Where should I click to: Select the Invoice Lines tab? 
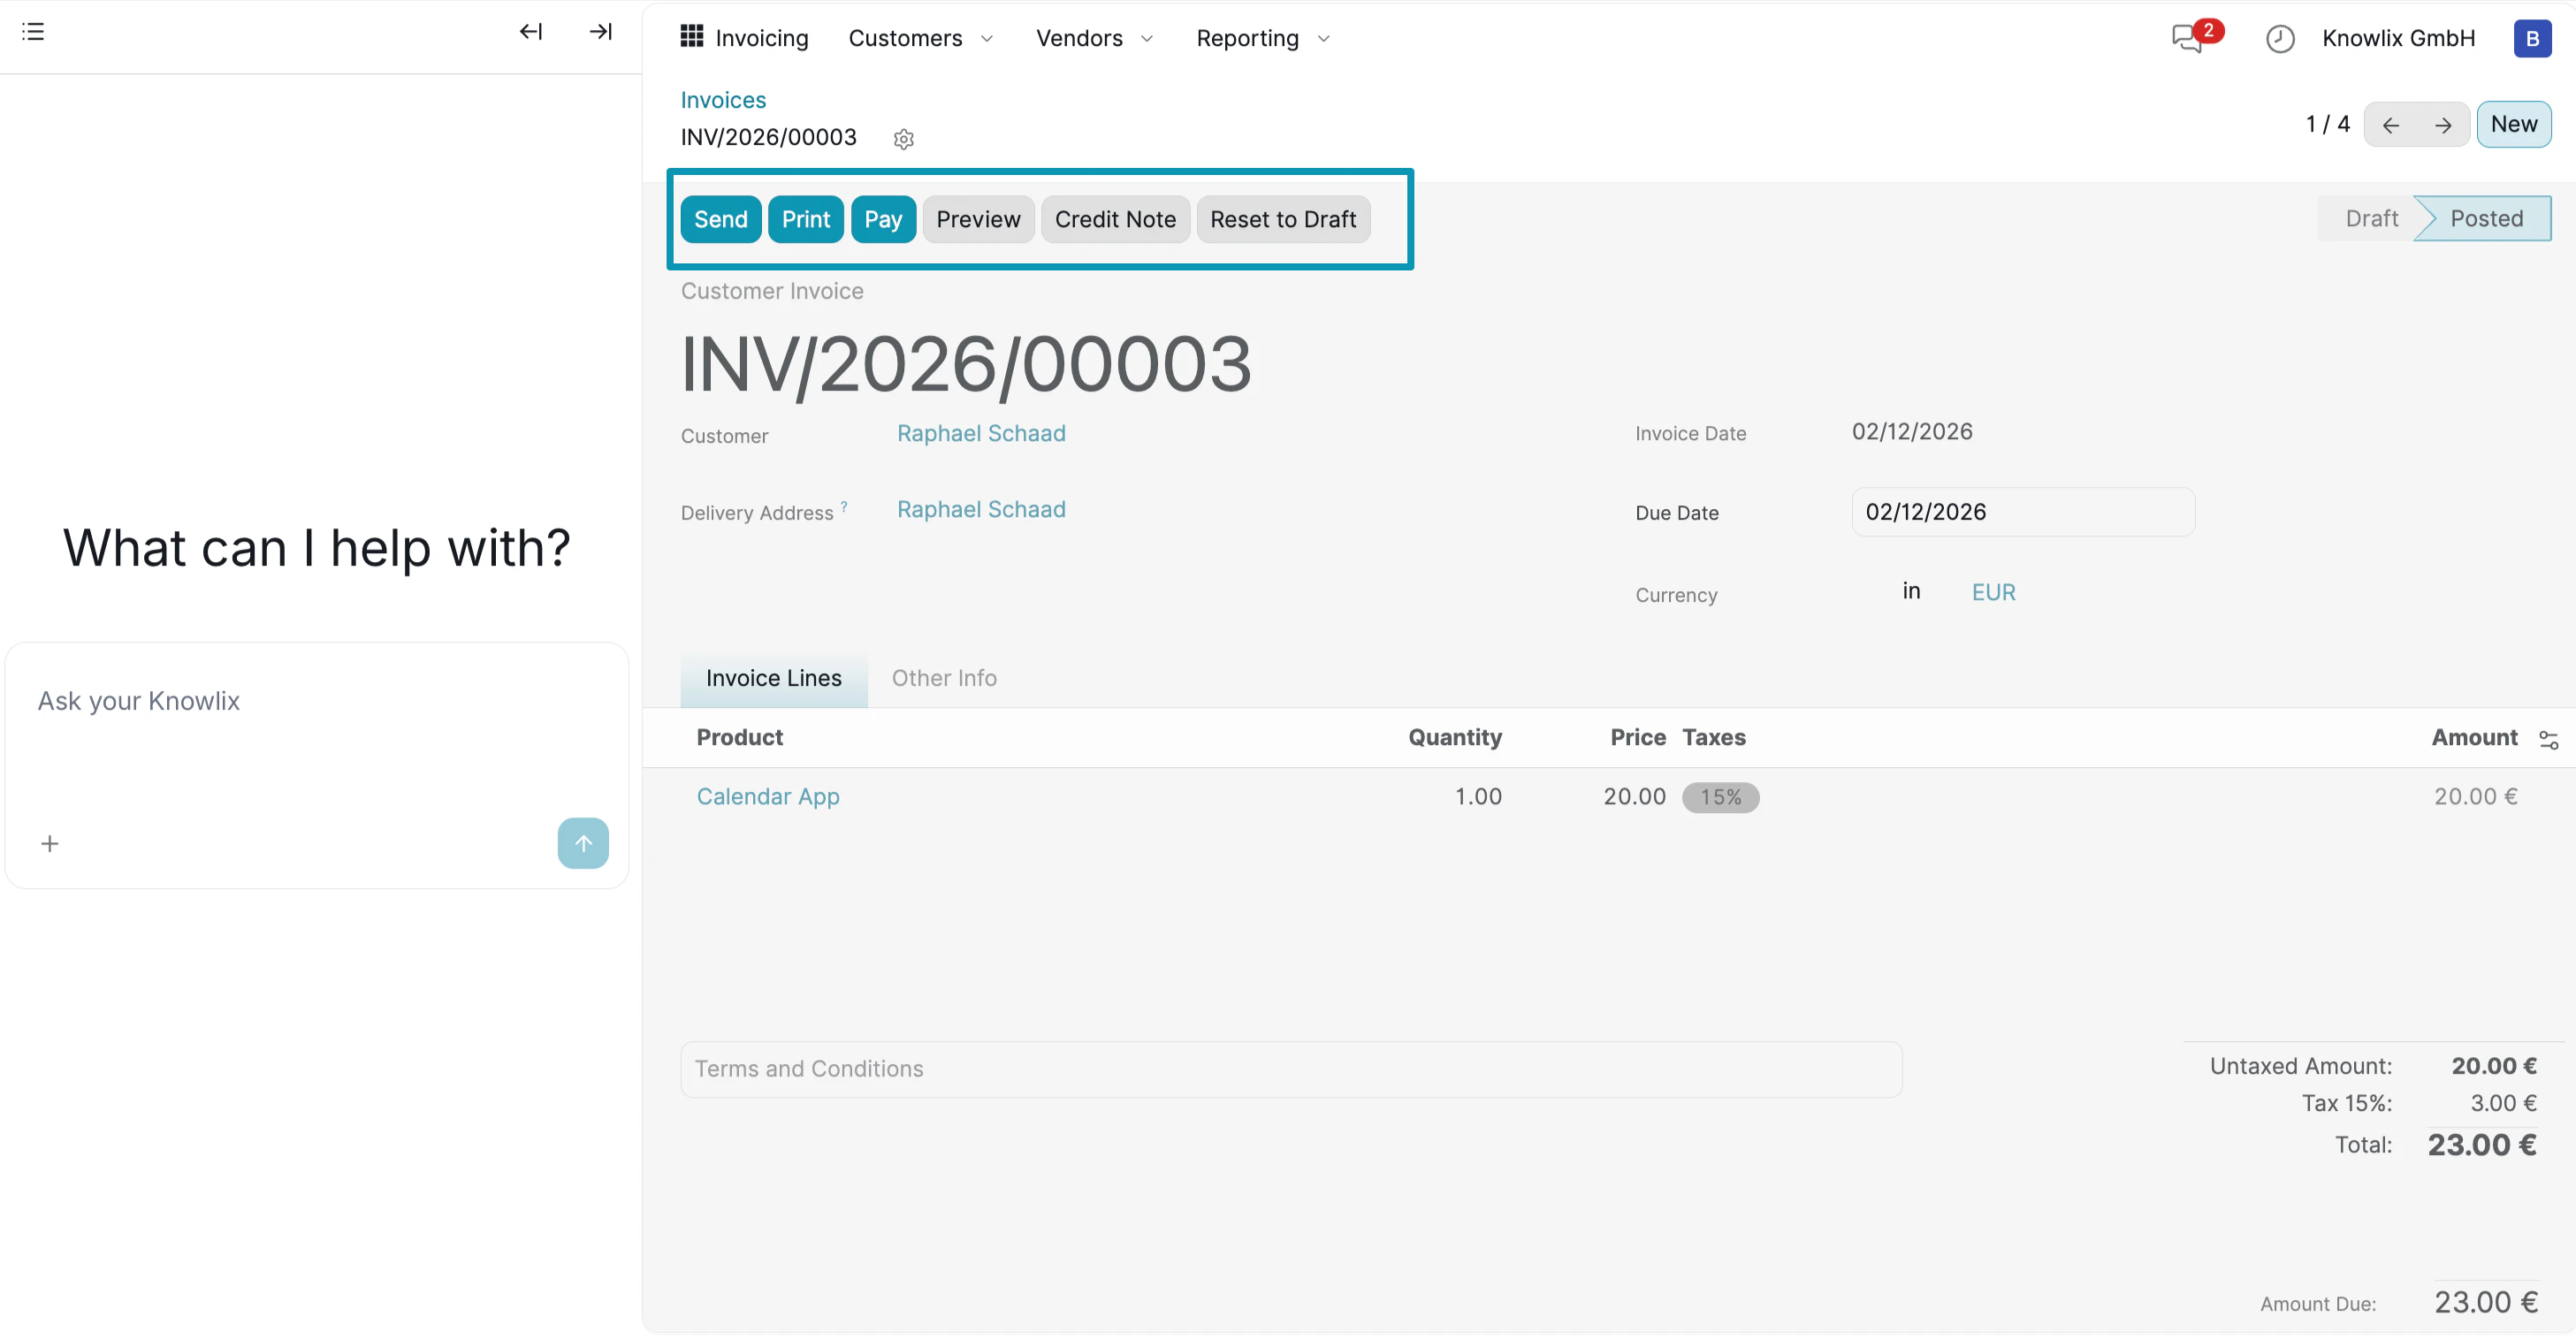click(773, 678)
